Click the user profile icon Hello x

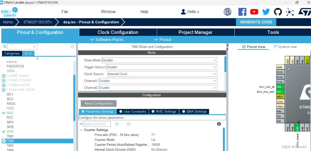pyautogui.click(x=183, y=12)
